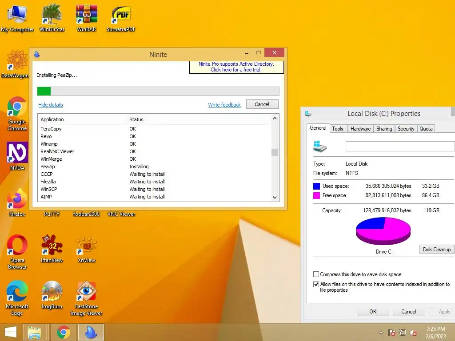Click the VNC Viewer desktop shortcut label
Screen dimensions: 455x341
click(121, 214)
